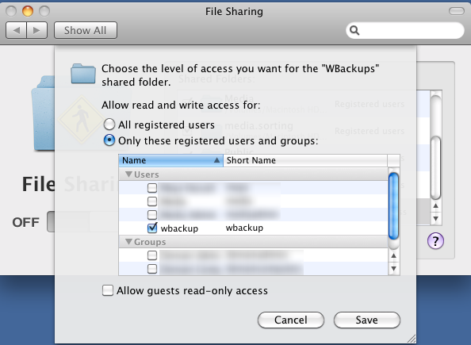The width and height of the screenshot is (471, 345).
Task: Click the search magnifier icon
Action: coord(354,30)
